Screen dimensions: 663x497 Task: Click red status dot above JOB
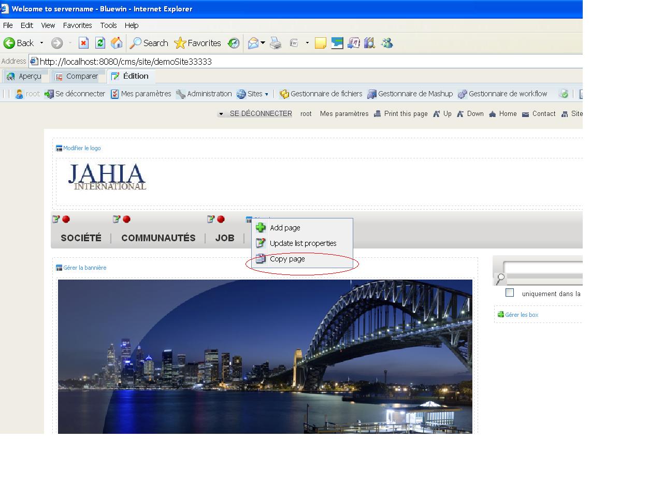[221, 219]
